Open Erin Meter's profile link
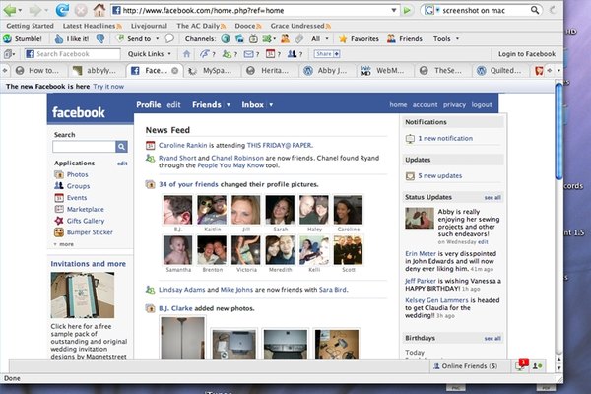Viewport: 591px width, 394px height. coord(421,253)
